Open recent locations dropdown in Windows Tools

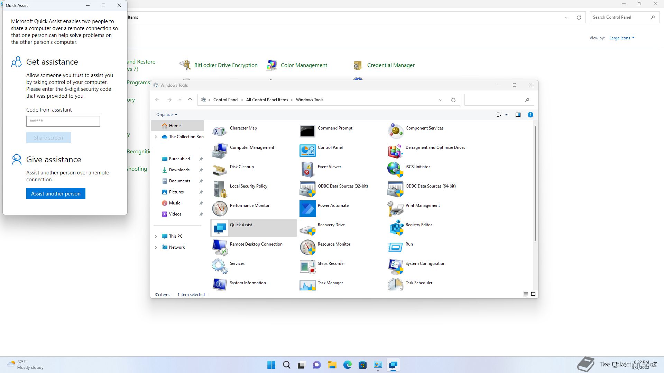[180, 100]
